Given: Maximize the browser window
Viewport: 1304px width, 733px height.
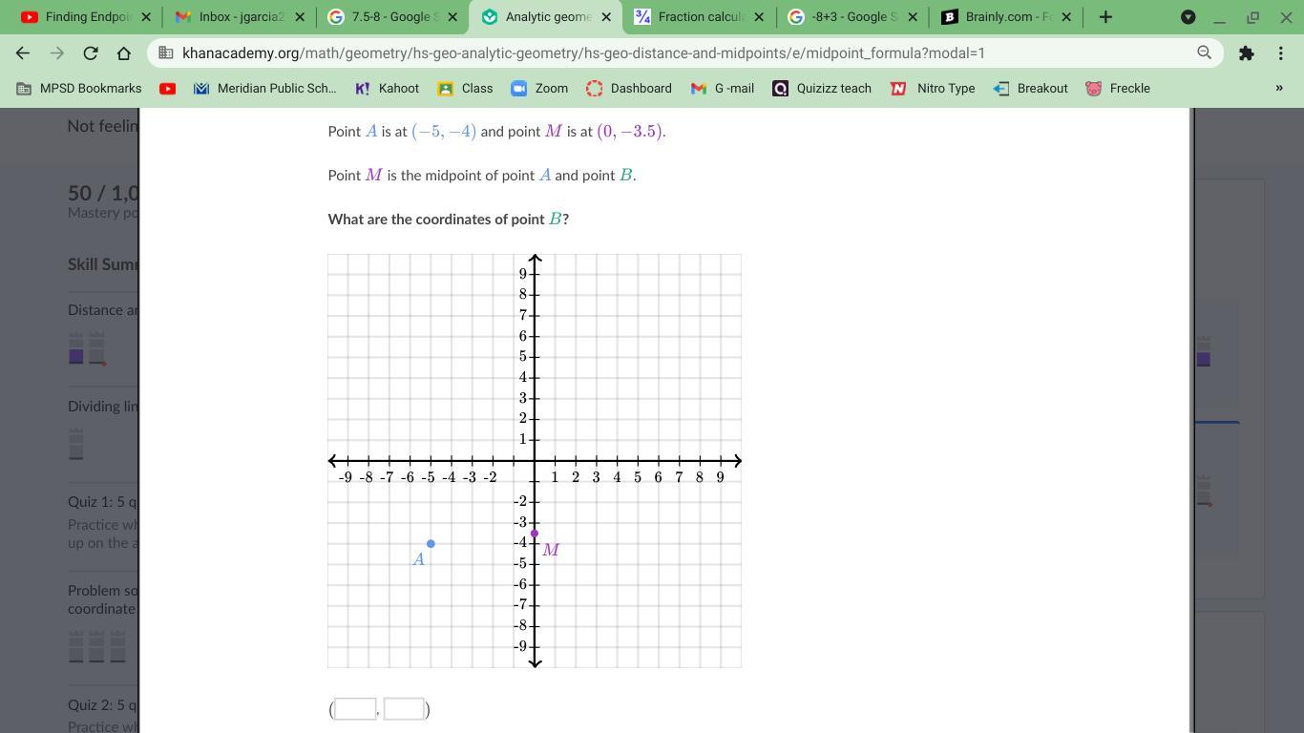Looking at the screenshot, I should (1252, 17).
